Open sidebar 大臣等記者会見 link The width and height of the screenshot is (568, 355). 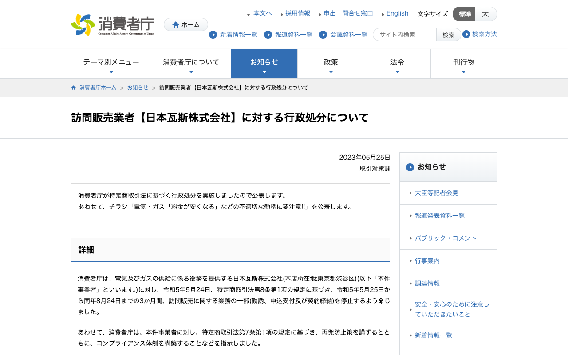(x=437, y=193)
